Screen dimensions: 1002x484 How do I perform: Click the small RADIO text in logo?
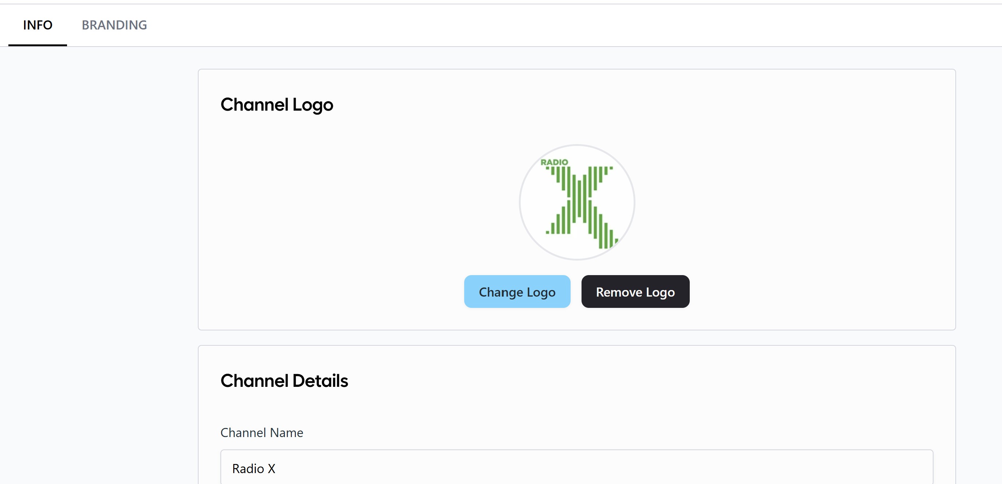[x=554, y=162]
